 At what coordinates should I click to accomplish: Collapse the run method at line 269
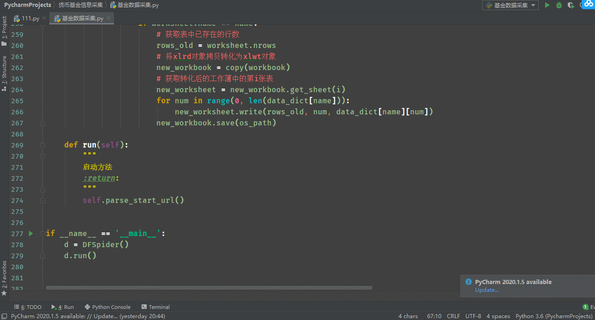(42, 145)
